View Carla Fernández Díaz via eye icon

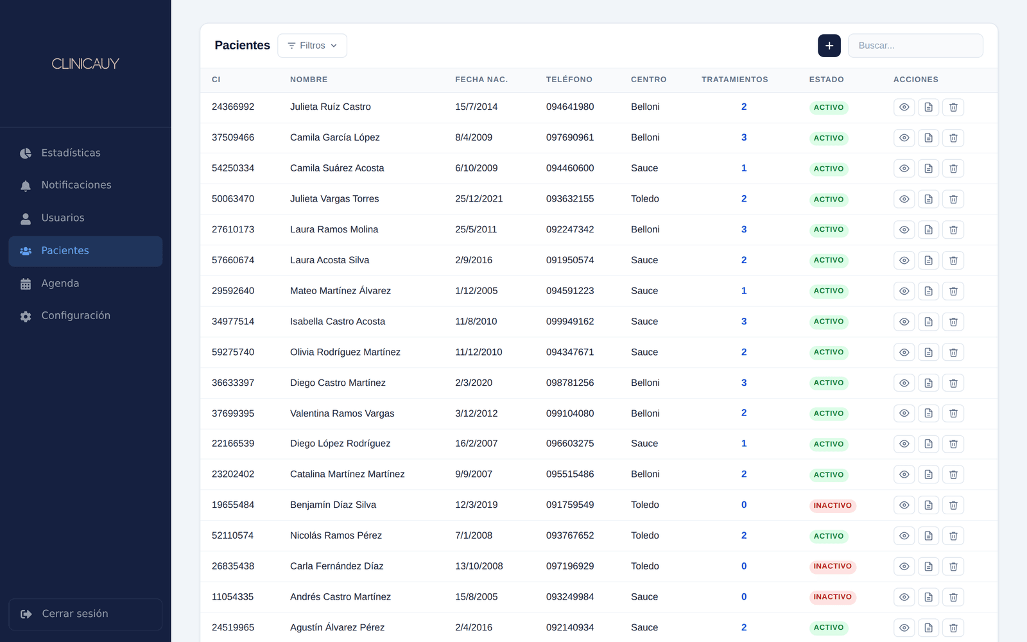(x=904, y=566)
